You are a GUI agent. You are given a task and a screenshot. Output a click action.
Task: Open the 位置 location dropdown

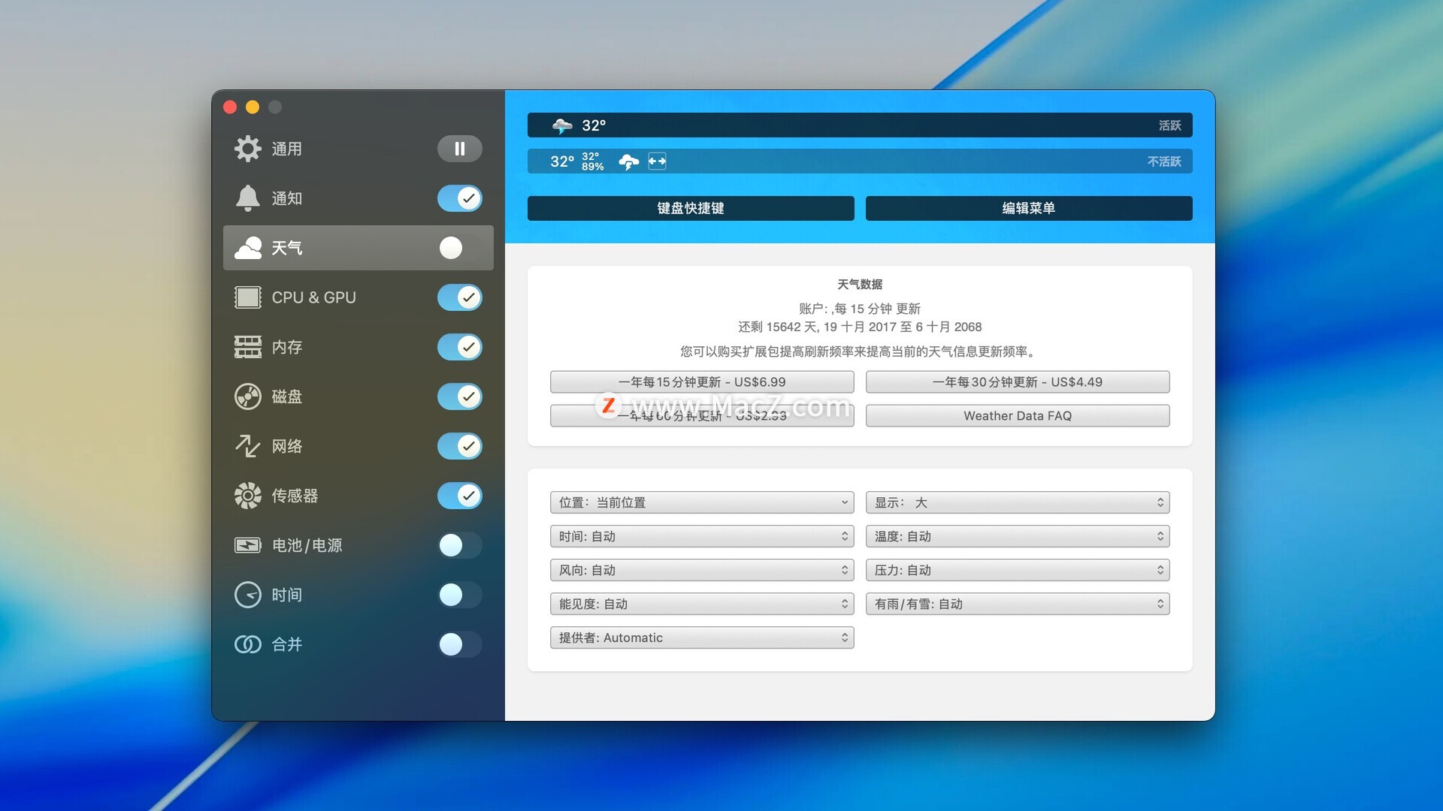tap(701, 502)
